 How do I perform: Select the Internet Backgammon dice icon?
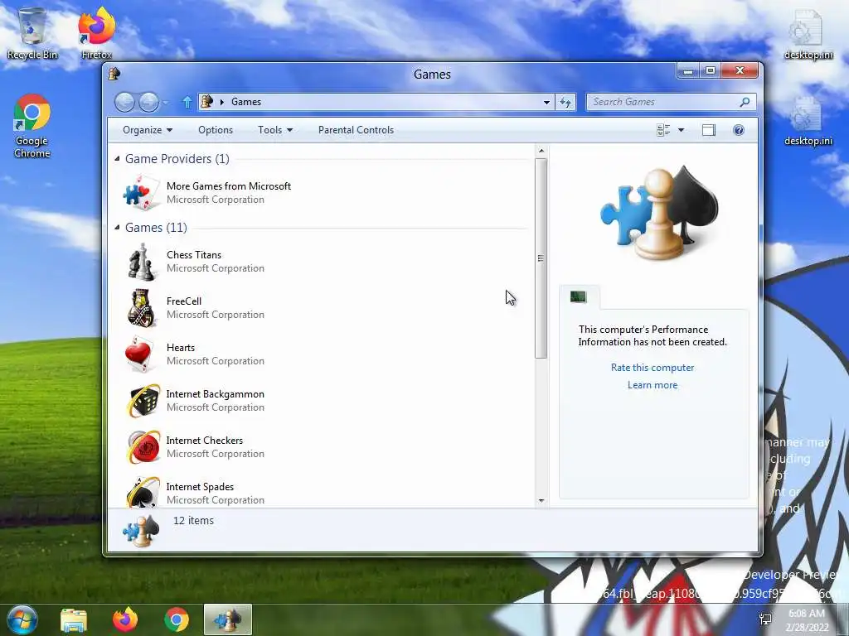143,401
